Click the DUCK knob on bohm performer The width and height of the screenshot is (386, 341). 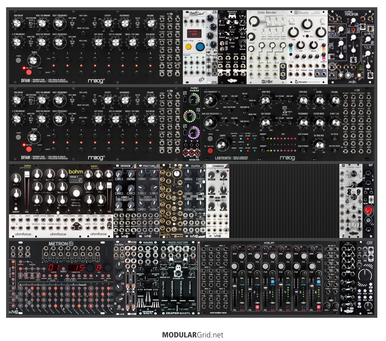pyautogui.click(x=16, y=178)
